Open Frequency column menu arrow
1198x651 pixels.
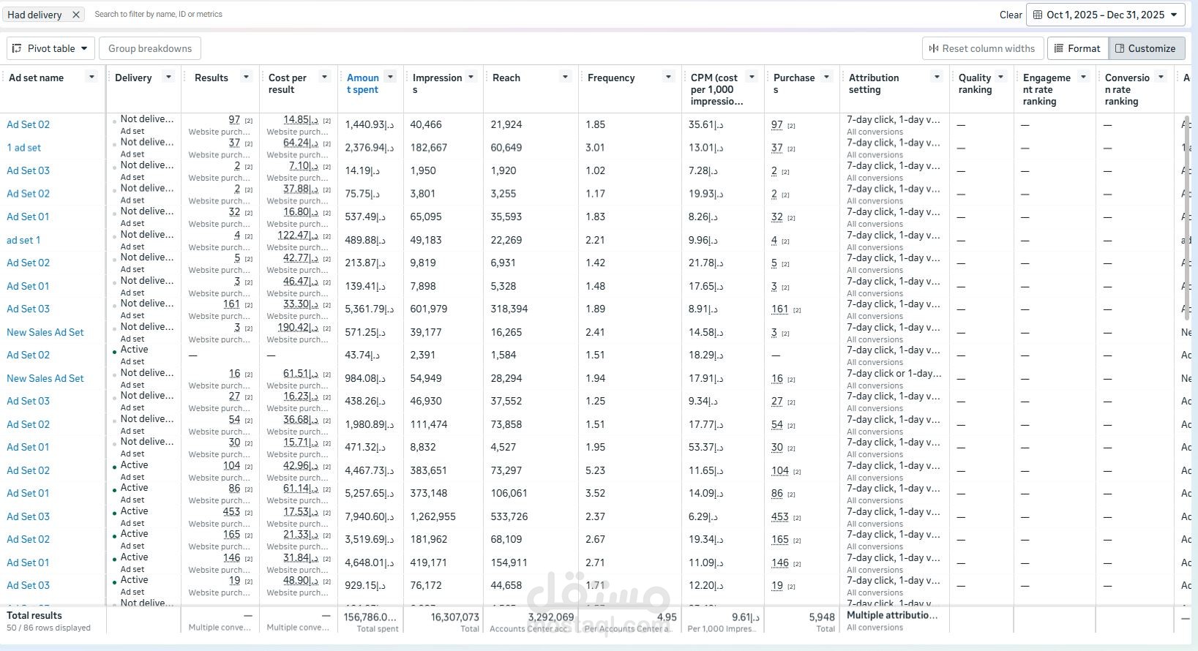pyautogui.click(x=668, y=77)
